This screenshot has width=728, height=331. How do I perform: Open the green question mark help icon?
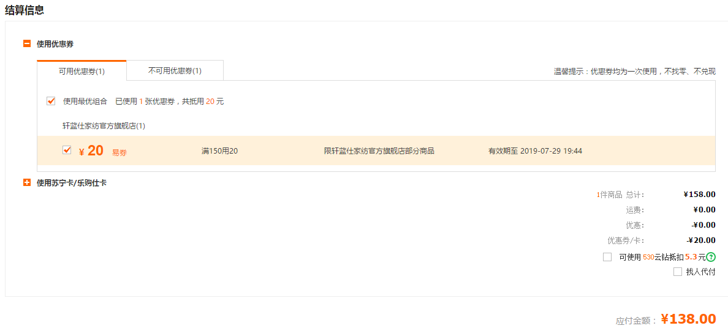pyautogui.click(x=710, y=257)
